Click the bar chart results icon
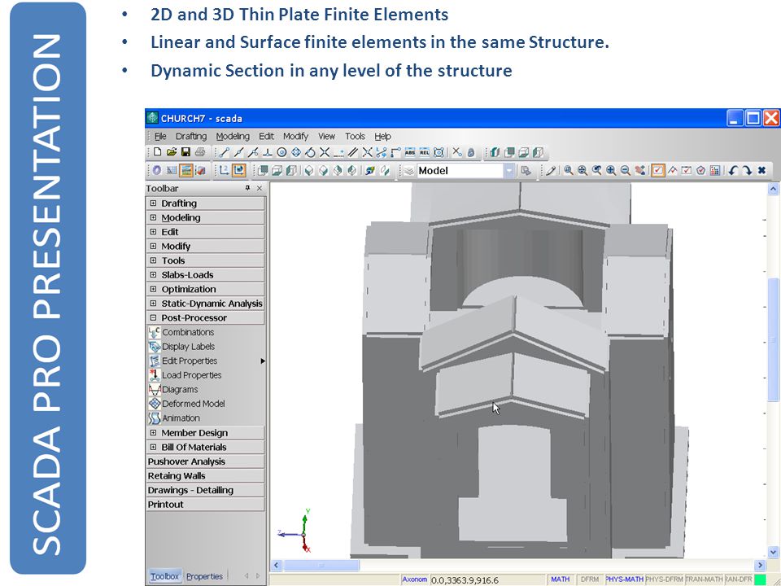This screenshot has width=781, height=586. [x=715, y=170]
